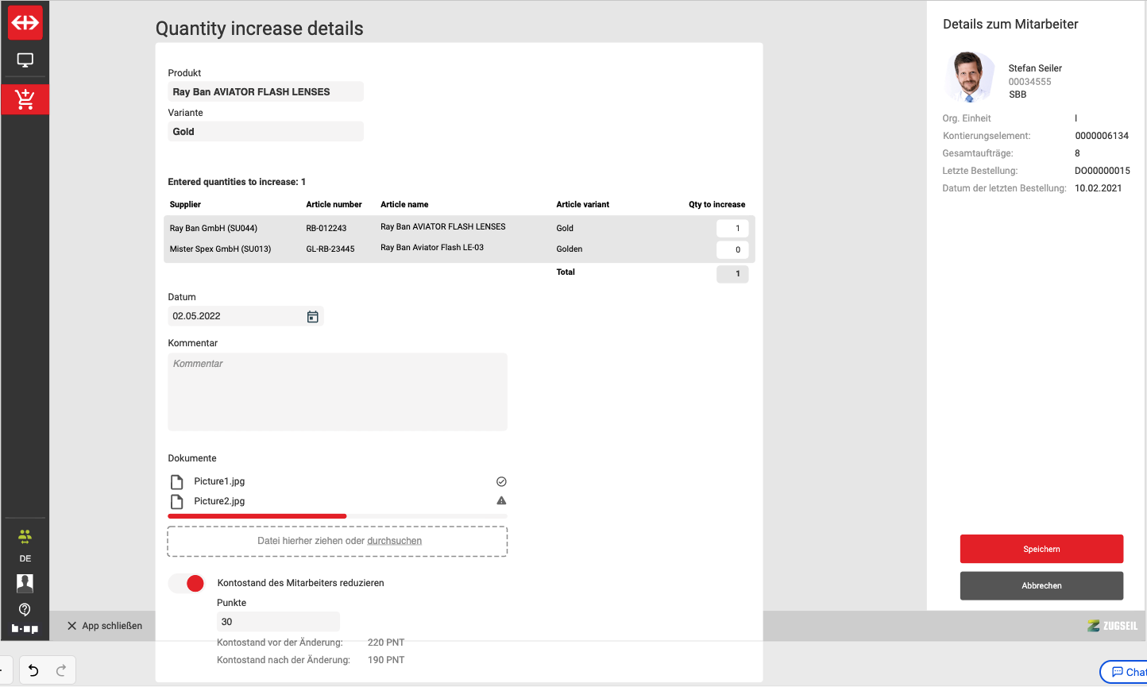Open the monitor dashboard sidebar icon
1147x687 pixels.
click(25, 60)
